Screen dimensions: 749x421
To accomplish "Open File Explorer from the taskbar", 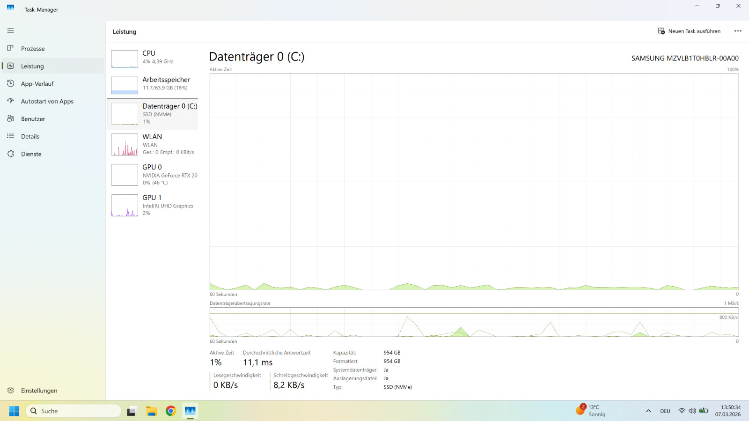I will click(x=151, y=411).
